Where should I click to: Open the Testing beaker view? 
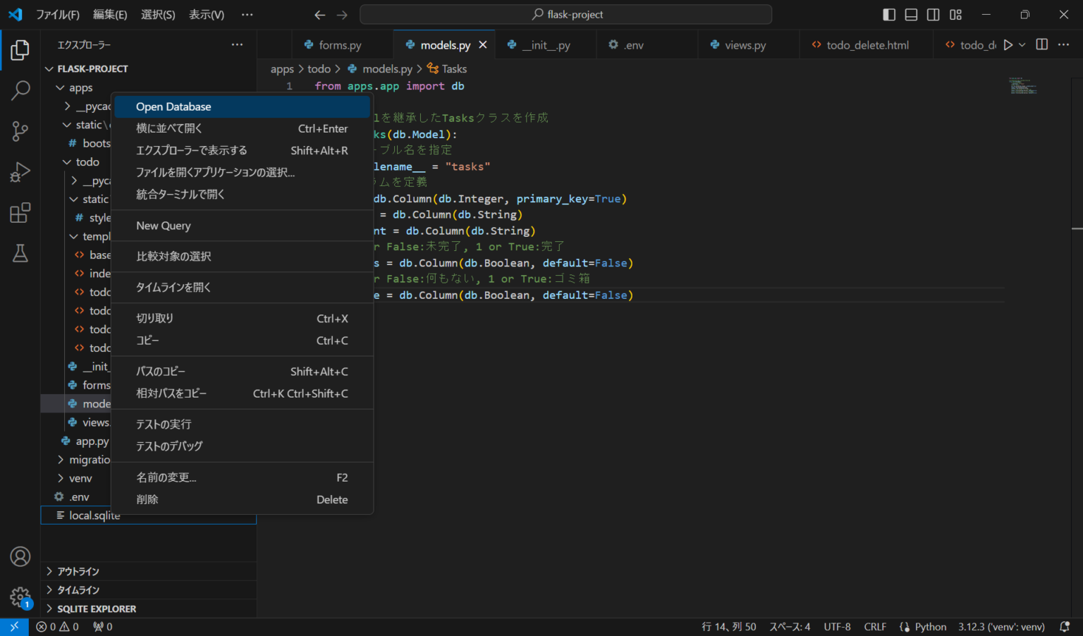point(20,253)
